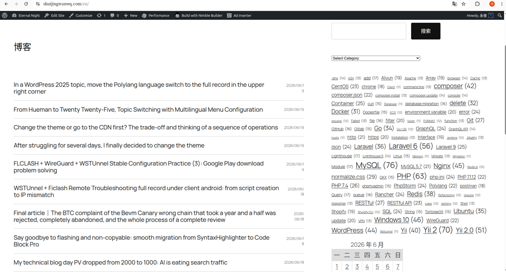Go back with the browser back arrow
This screenshot has width=506, height=272.
[6, 4]
